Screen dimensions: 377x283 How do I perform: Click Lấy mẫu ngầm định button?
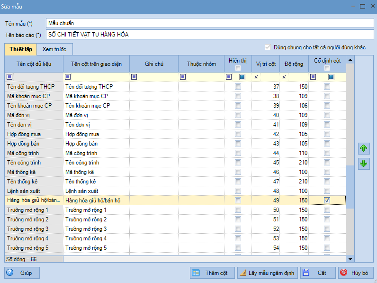(x=268, y=273)
